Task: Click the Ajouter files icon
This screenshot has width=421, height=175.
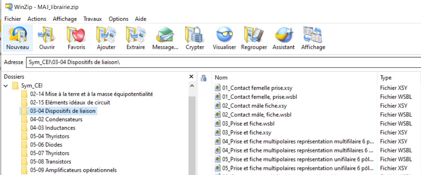Action: (x=106, y=38)
